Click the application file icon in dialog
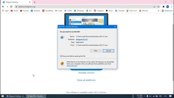The width and height of the screenshot is (174, 98). (x=62, y=38)
